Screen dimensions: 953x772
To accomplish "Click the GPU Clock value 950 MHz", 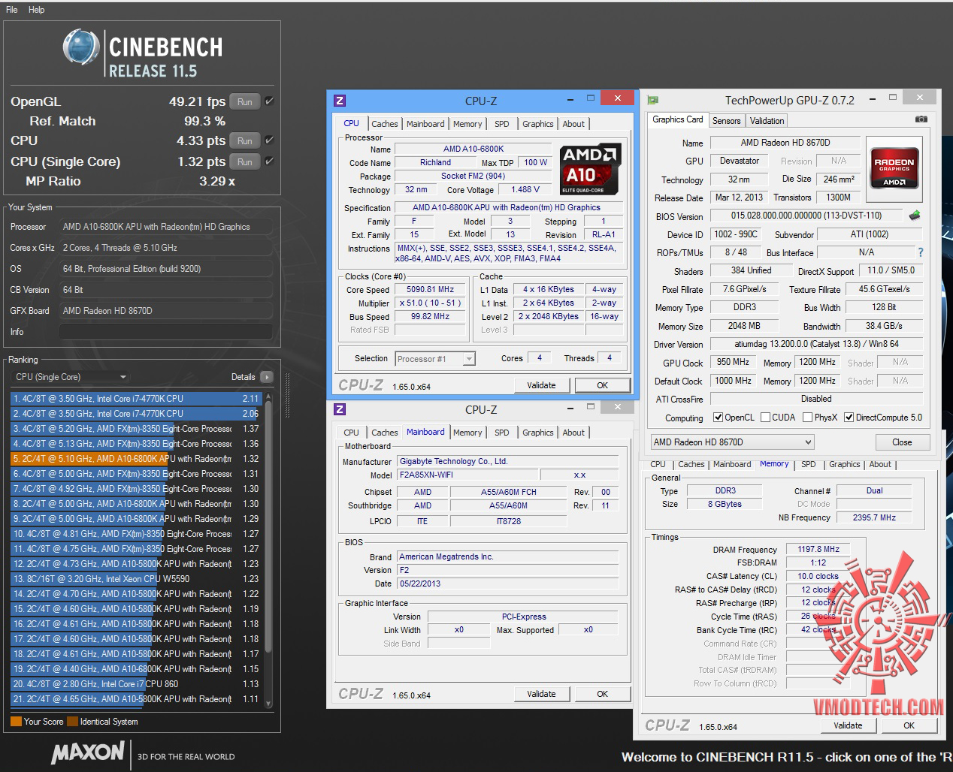I will click(733, 362).
